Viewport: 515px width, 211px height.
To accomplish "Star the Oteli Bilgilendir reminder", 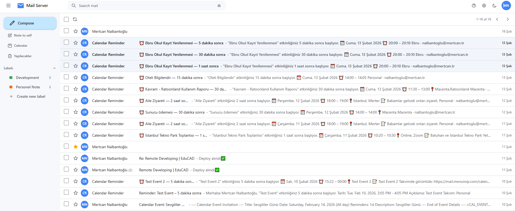I will [x=76, y=78].
